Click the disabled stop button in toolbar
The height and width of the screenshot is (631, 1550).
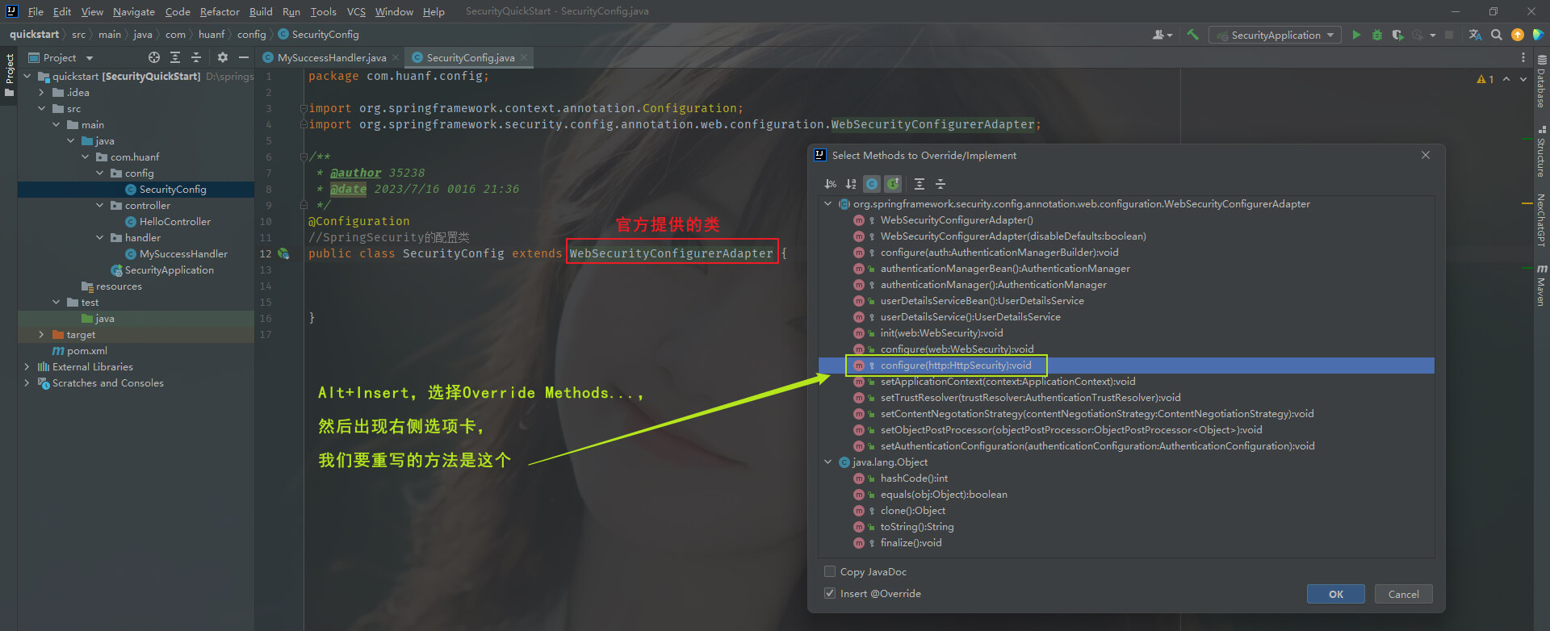1449,35
